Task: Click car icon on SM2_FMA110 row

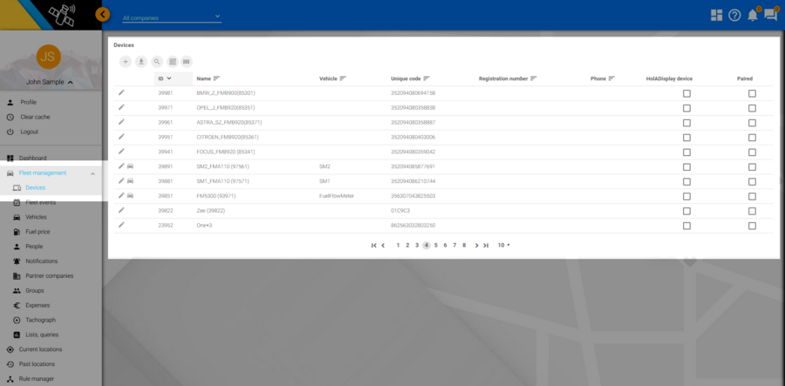Action: point(131,166)
